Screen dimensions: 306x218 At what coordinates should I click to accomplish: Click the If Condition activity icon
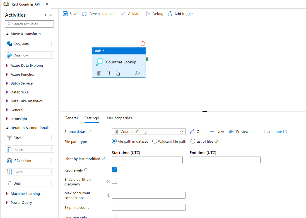tap(9, 160)
